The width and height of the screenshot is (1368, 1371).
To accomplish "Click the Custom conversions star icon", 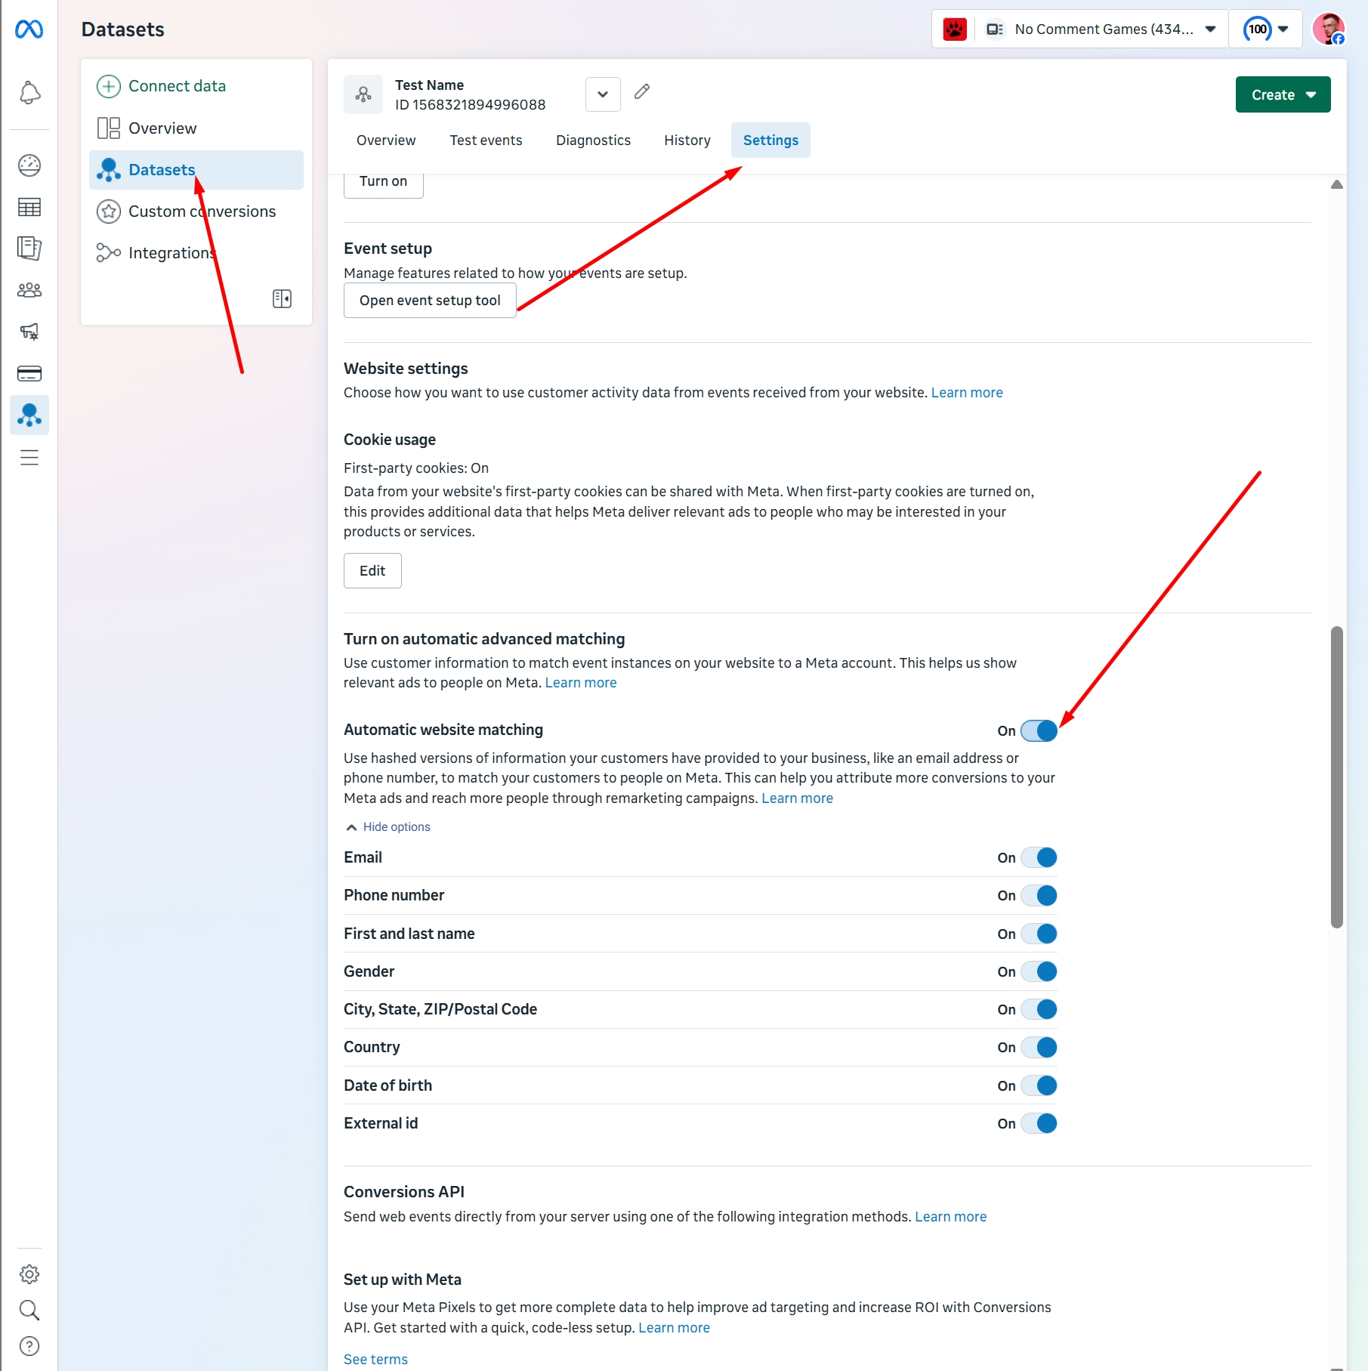I will coord(109,212).
